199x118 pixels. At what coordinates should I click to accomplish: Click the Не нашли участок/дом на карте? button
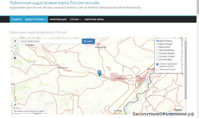coord(29,111)
